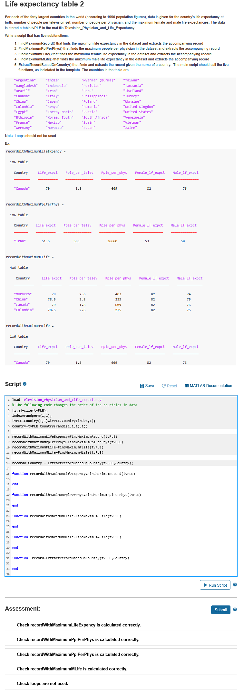Click the Assessment heading
Viewport: 244px width, 693px height.
[x=23, y=609]
